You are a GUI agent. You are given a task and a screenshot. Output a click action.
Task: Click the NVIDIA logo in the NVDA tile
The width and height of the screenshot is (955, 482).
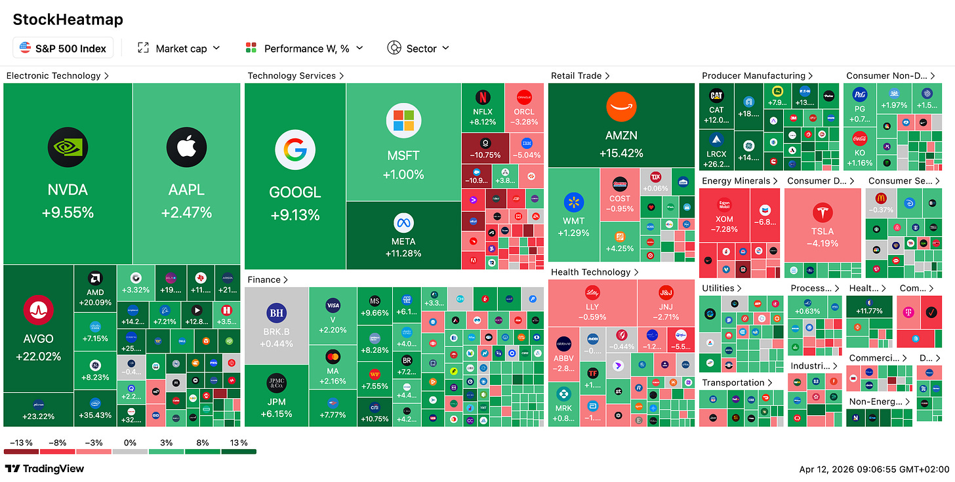[x=68, y=147]
